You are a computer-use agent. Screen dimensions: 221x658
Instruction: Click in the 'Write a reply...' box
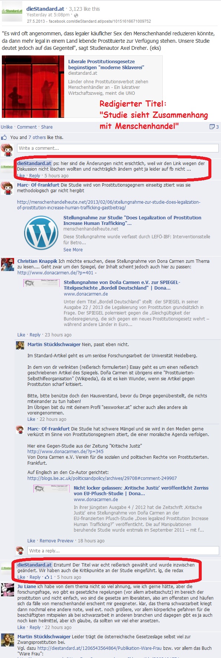[123, 551]
